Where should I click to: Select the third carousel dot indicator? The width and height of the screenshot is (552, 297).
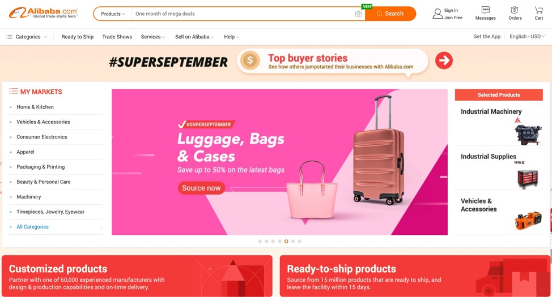coord(273,241)
